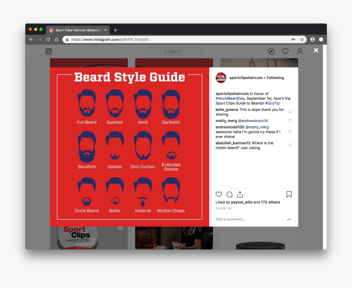Open matty_merg commenter profile
Viewport: 352px width, 288px height.
coord(226,120)
